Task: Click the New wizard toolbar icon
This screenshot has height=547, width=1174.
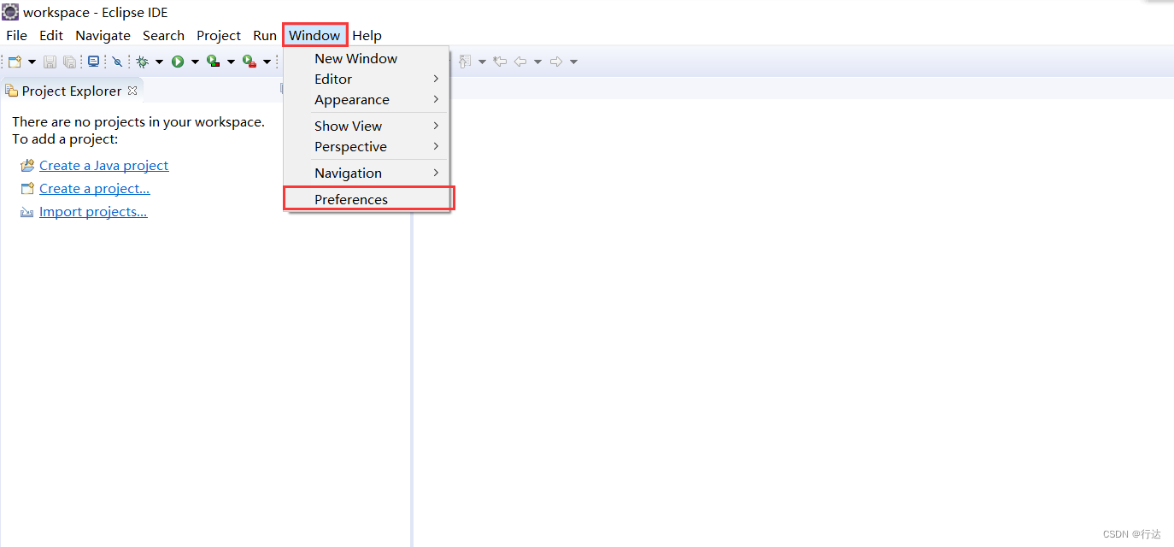Action: [x=15, y=62]
